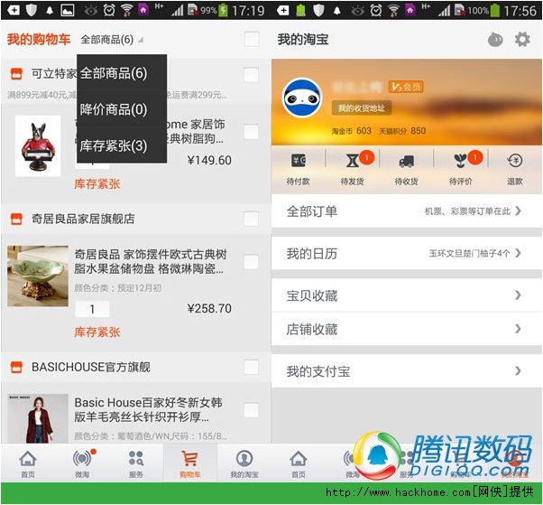Open the green fruit bowl product thumbnail
The width and height of the screenshot is (543, 505).
coord(38,276)
